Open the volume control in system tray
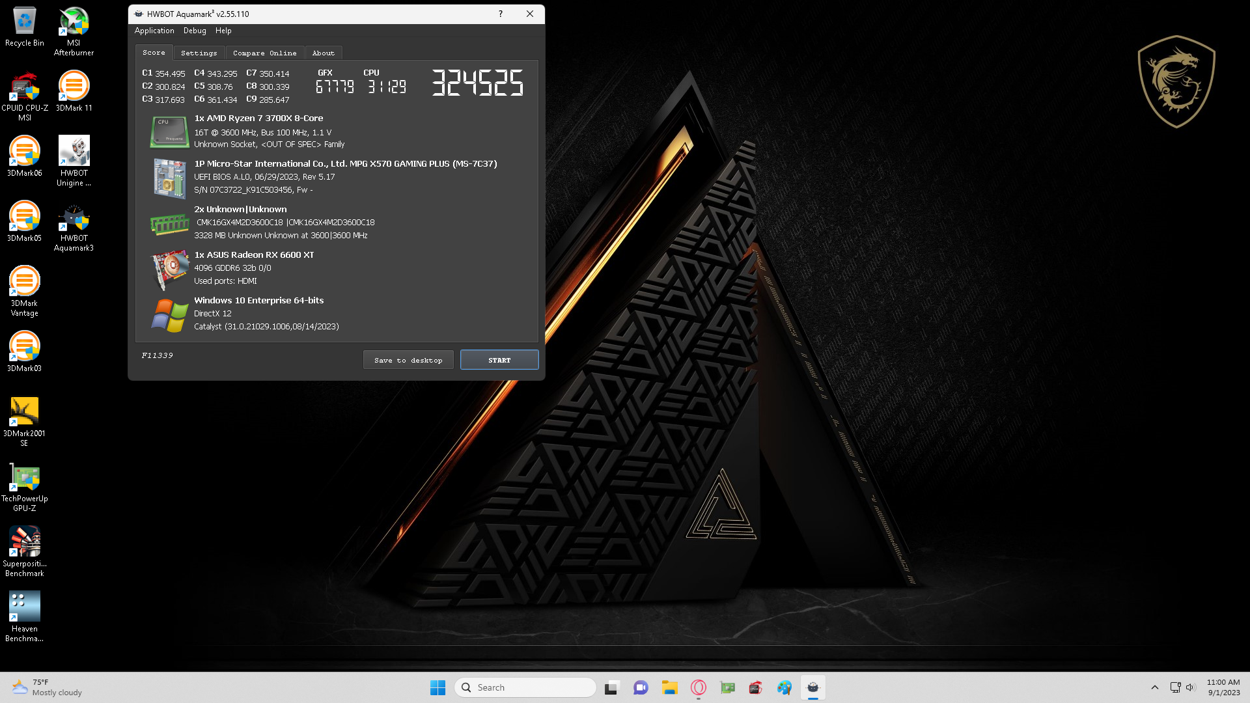The image size is (1250, 703). tap(1191, 687)
